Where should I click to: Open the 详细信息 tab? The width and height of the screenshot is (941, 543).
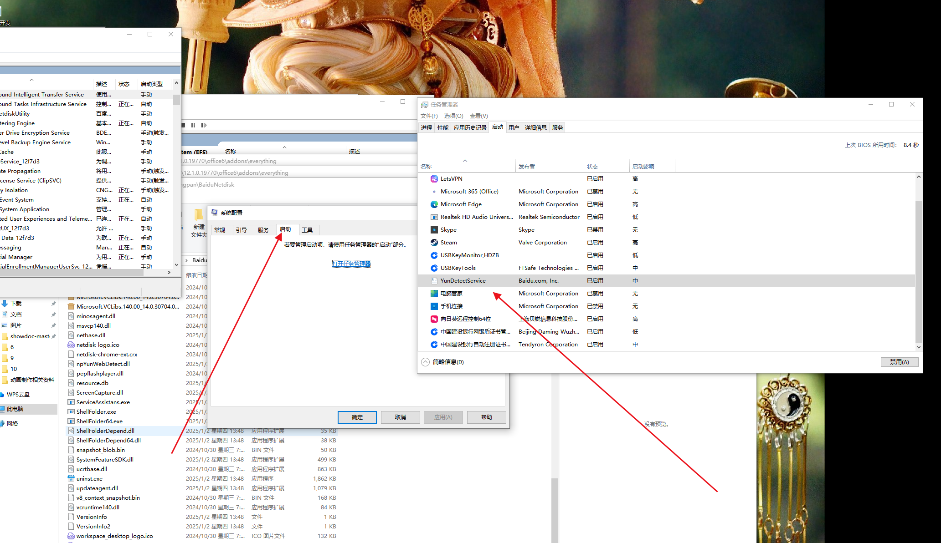tap(536, 128)
